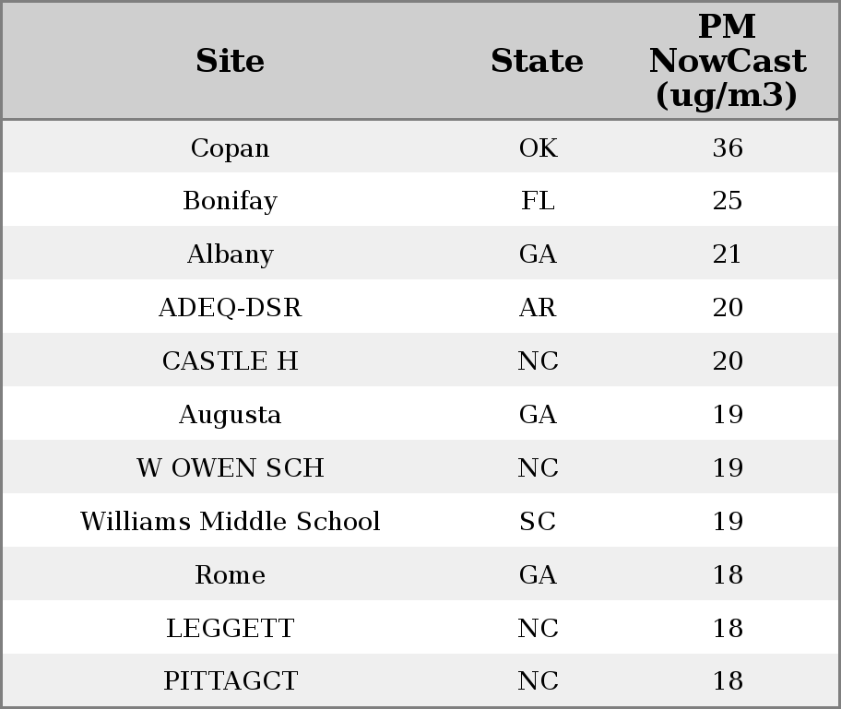Click the W OWEN SCH site name
Viewport: 841px width, 709px height.
pos(230,468)
